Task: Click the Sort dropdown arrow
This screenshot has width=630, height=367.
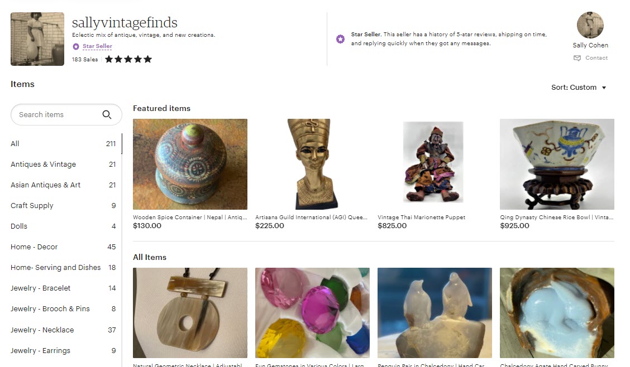Action: [604, 88]
